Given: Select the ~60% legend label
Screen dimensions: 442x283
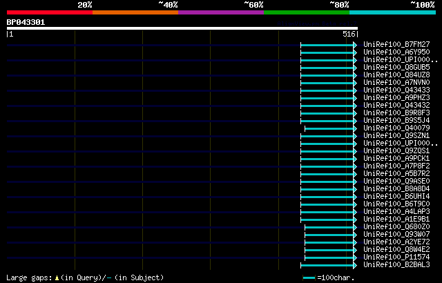Looking at the screenshot, I should click(x=253, y=5).
